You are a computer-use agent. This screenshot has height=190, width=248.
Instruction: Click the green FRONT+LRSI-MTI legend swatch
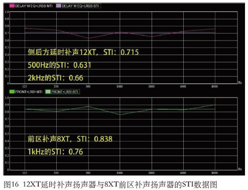pos(12,91)
